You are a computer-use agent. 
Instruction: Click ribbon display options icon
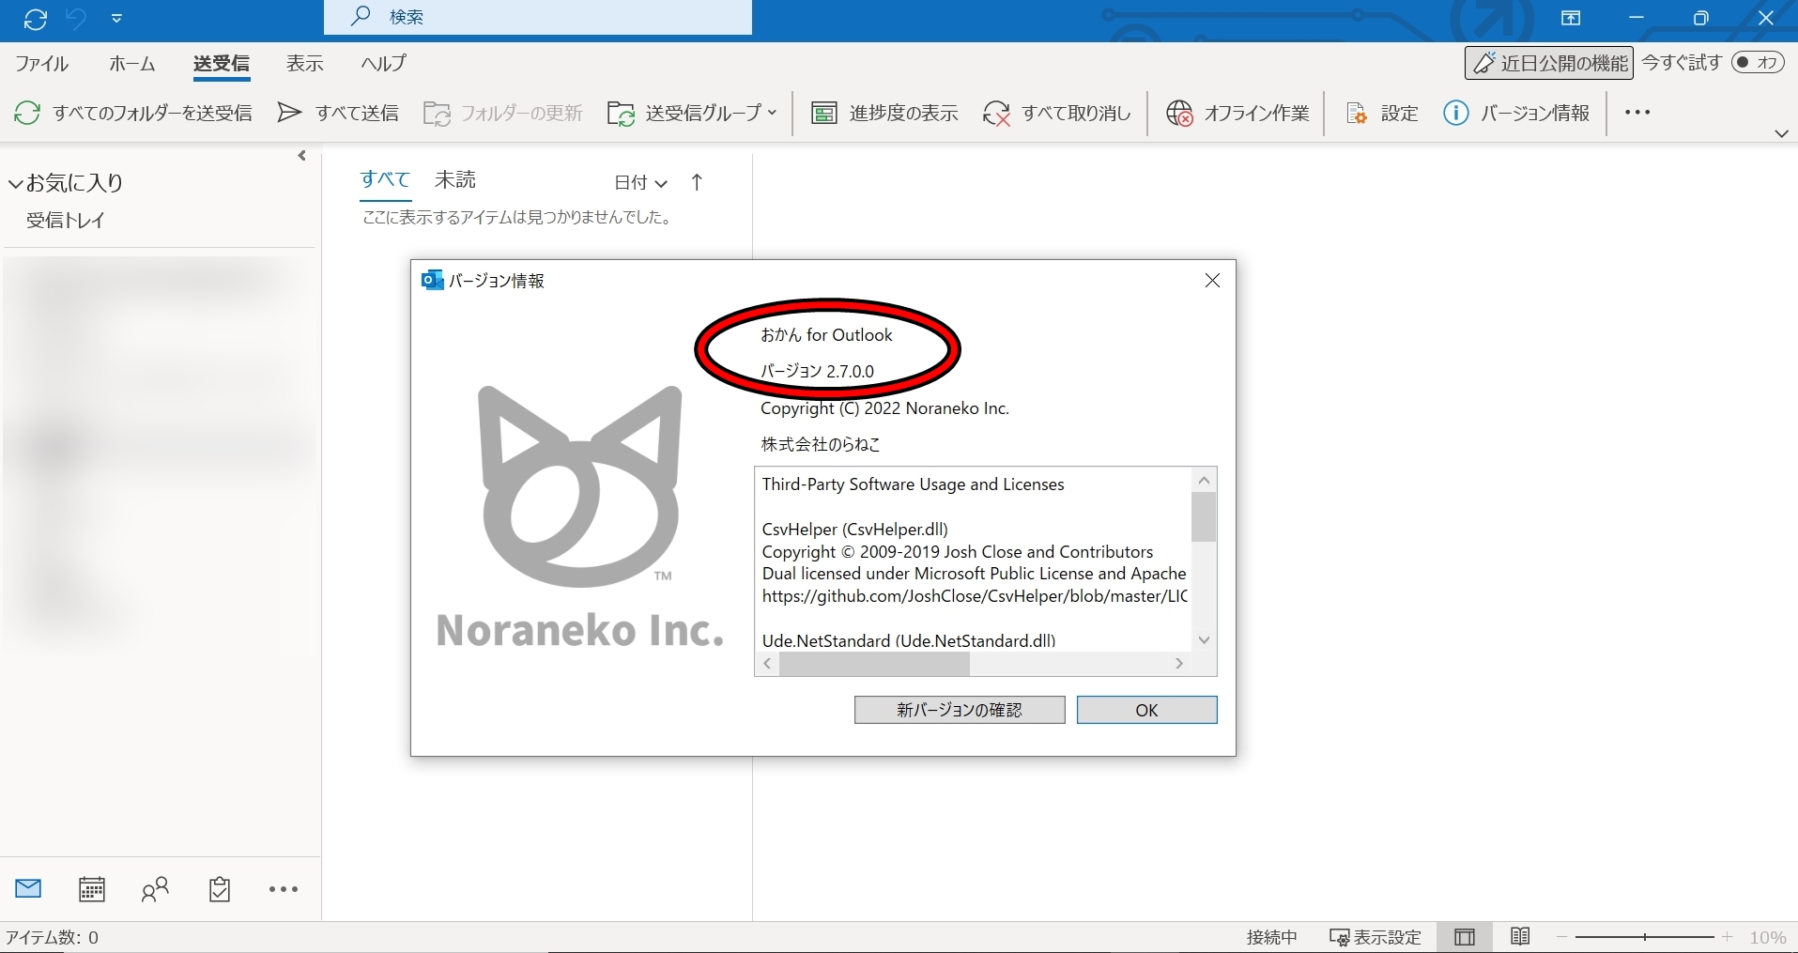(x=1571, y=18)
